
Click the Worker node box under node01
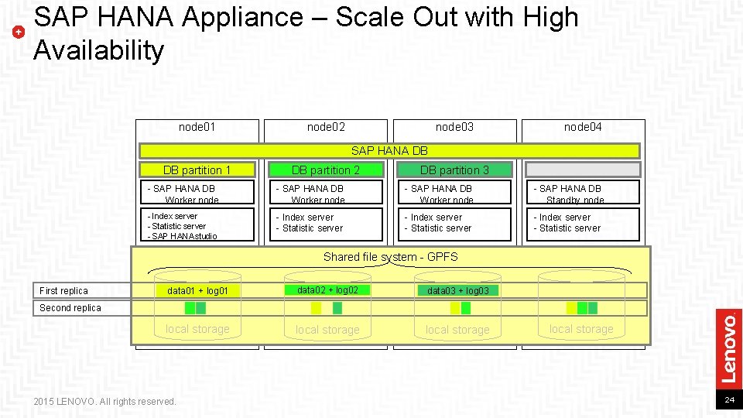197,192
